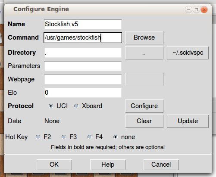This screenshot has width=216, height=177.
Task: Open the engine Configure options
Action: 144,106
